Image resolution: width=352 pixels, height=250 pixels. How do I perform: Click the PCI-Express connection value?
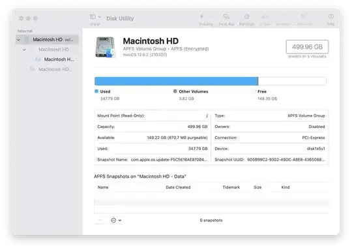click(x=314, y=138)
